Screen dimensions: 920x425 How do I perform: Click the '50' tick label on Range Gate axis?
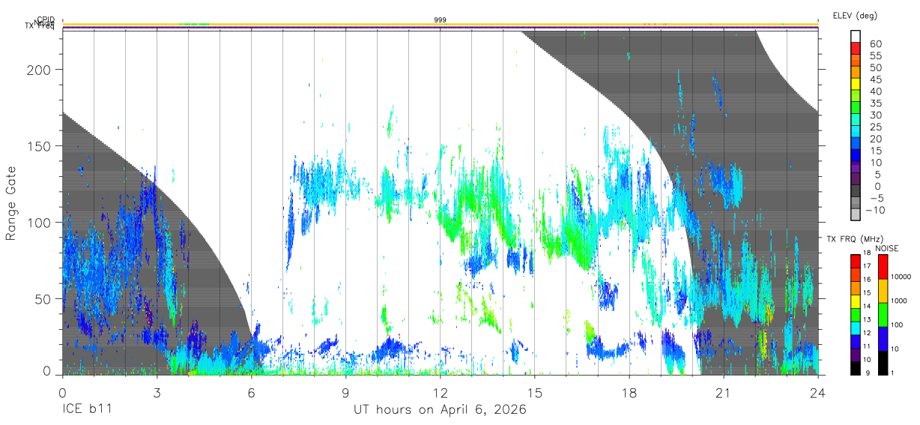click(43, 299)
